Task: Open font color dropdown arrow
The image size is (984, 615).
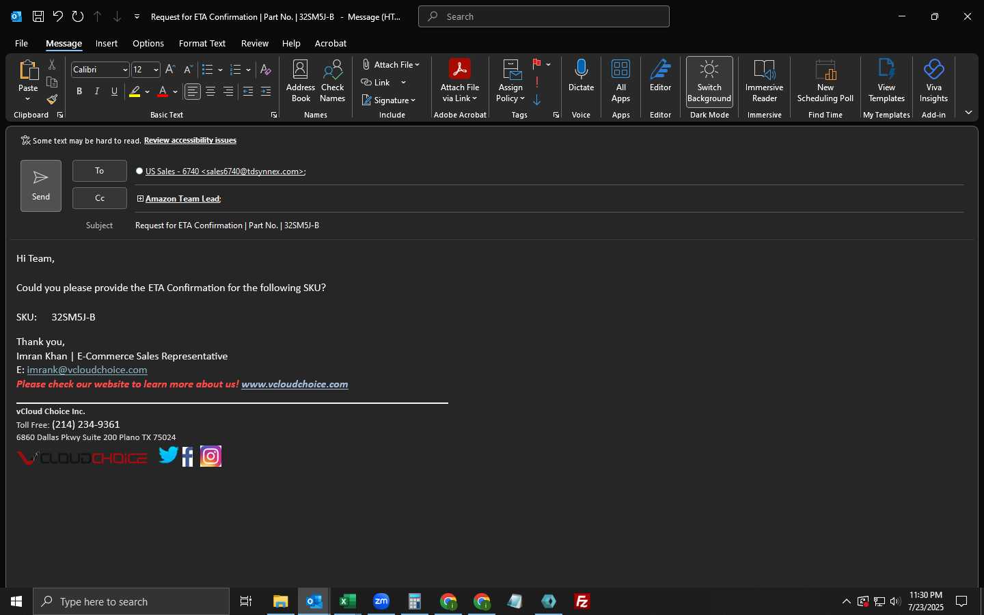Action: [175, 92]
